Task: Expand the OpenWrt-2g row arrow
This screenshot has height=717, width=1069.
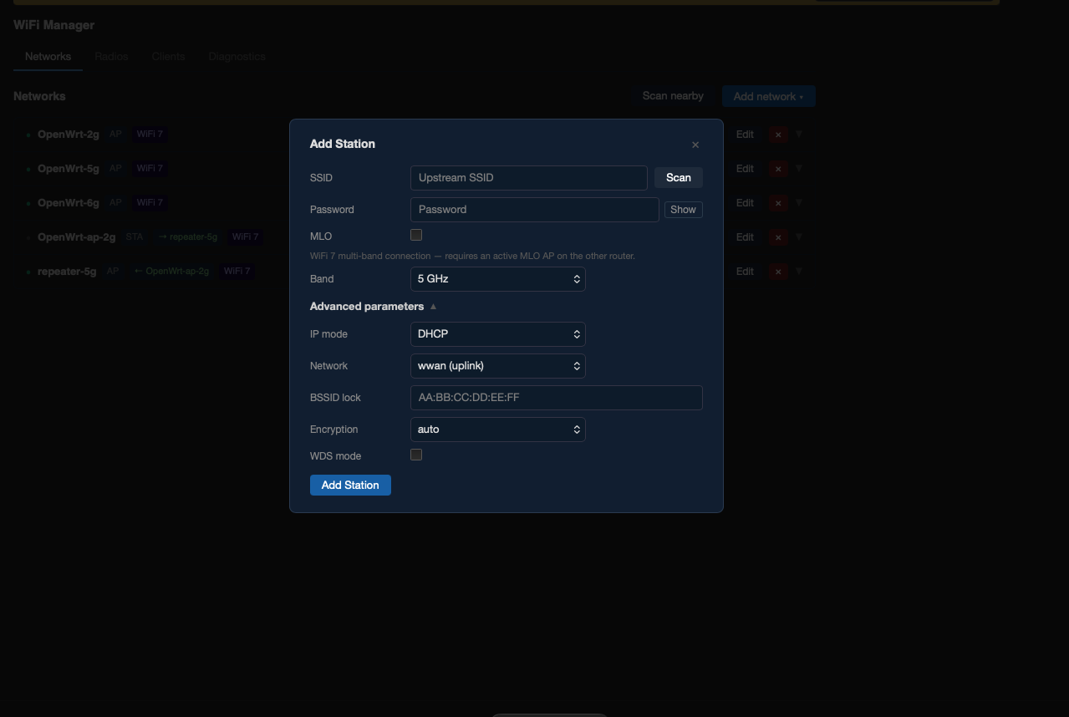Action: coord(799,134)
